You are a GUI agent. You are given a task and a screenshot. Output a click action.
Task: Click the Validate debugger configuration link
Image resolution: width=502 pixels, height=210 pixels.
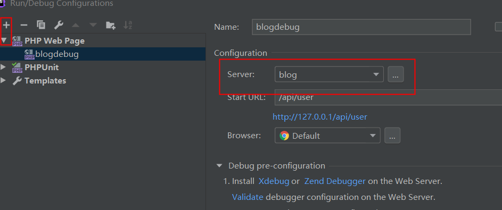(x=248, y=197)
